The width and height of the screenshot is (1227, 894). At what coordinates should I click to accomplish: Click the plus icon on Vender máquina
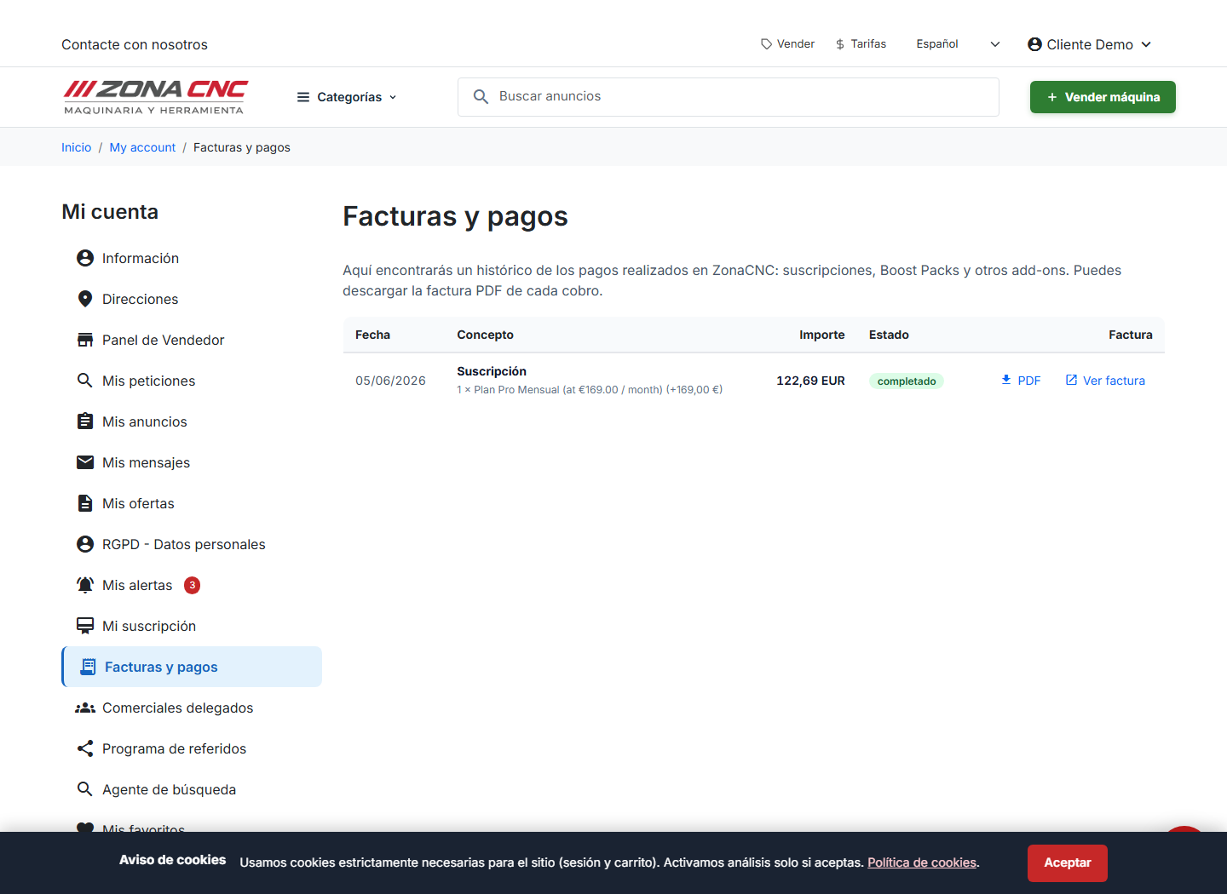(1052, 97)
